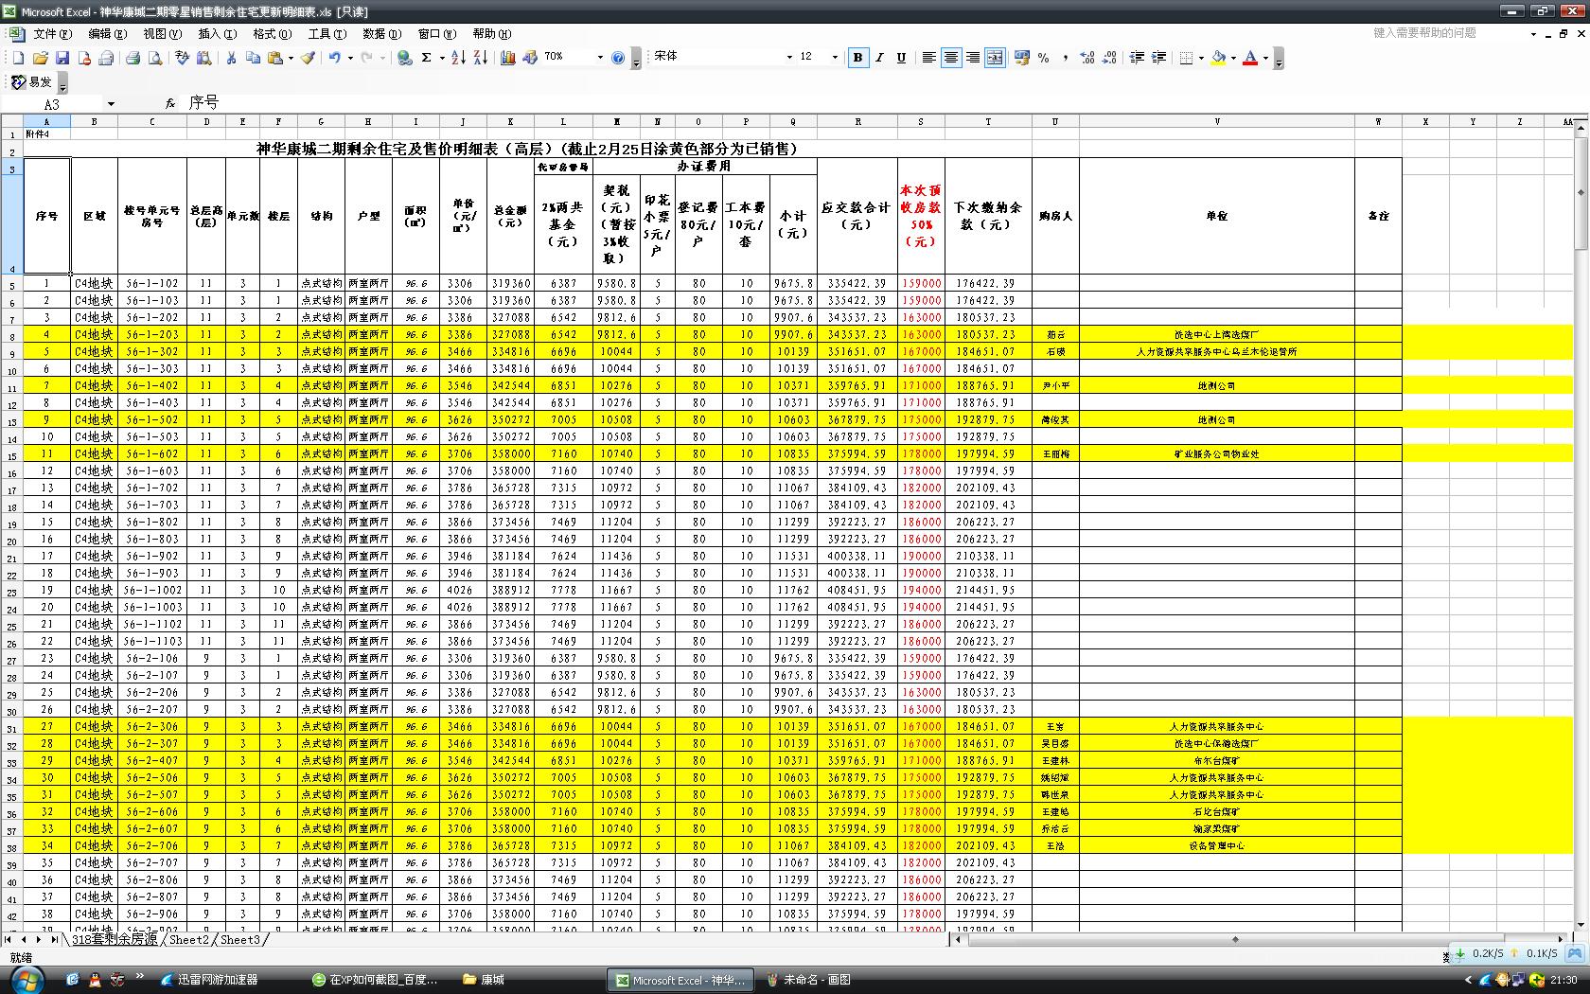The width and height of the screenshot is (1590, 994).
Task: Click the Cut scissors icon
Action: point(230,58)
